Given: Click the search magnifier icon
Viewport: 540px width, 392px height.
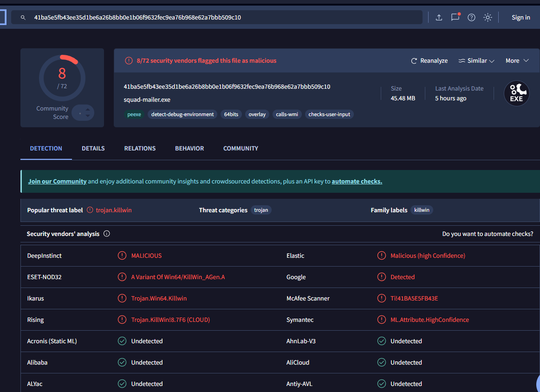Looking at the screenshot, I should point(23,17).
